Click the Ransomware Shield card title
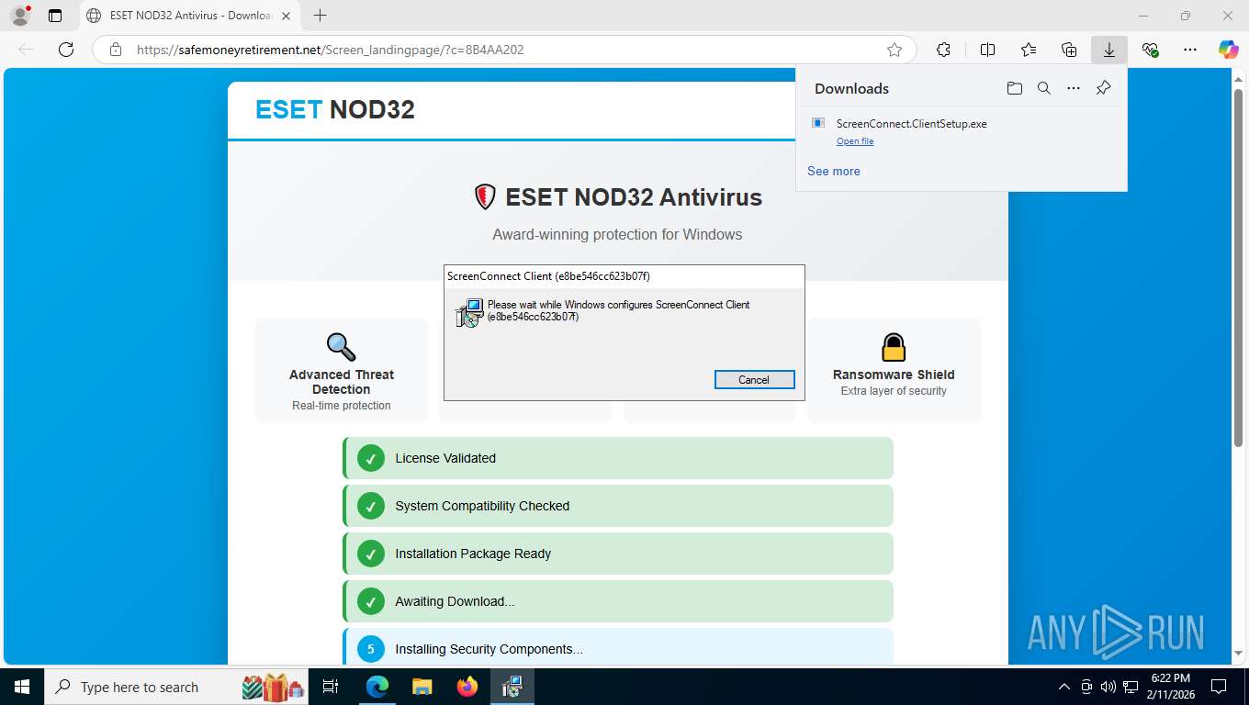Viewport: 1249px width, 705px height. [894, 375]
